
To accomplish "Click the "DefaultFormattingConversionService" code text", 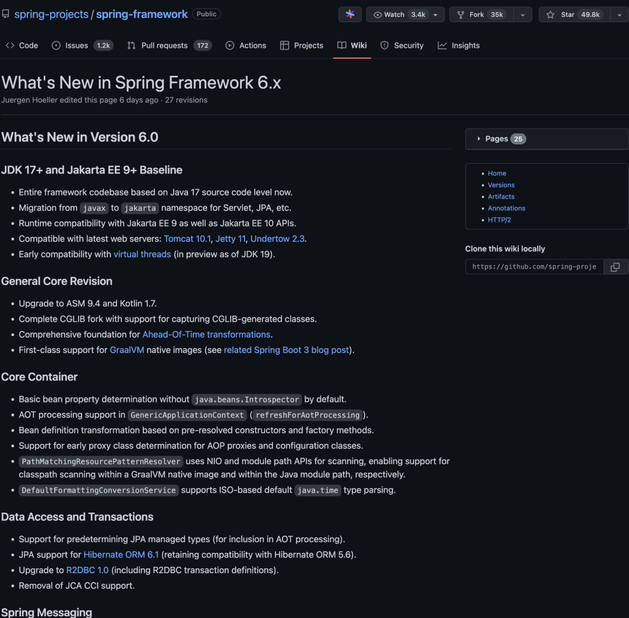I will click(x=98, y=490).
